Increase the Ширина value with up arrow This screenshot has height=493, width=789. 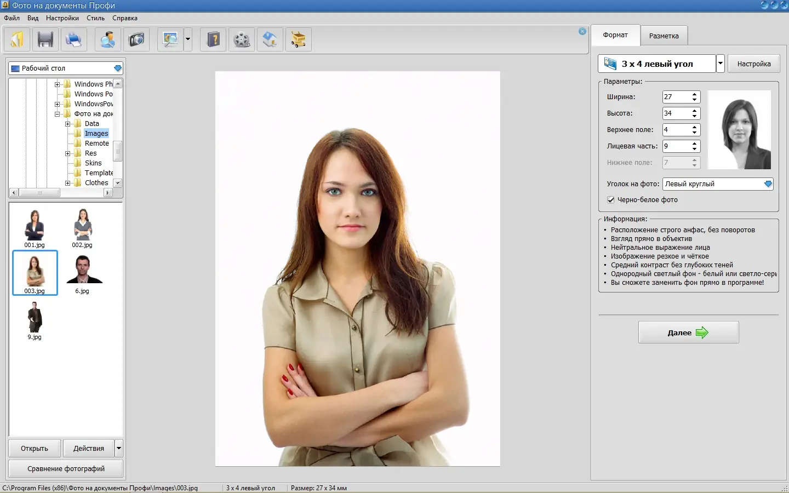tap(695, 94)
